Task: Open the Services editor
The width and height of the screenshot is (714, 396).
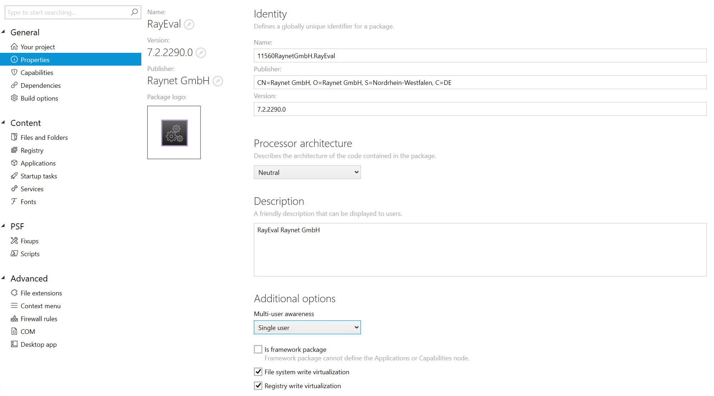Action: pos(32,189)
